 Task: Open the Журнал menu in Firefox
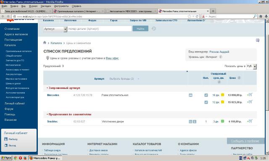33,6
